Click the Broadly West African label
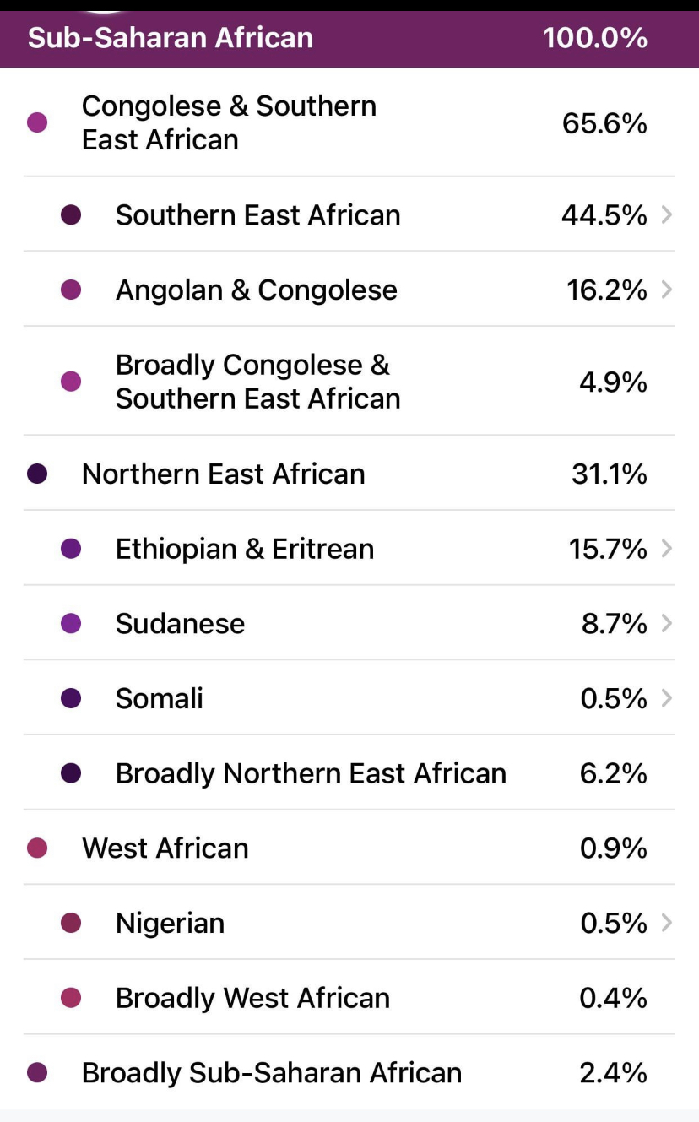Viewport: 699px width, 1122px height. point(252,998)
